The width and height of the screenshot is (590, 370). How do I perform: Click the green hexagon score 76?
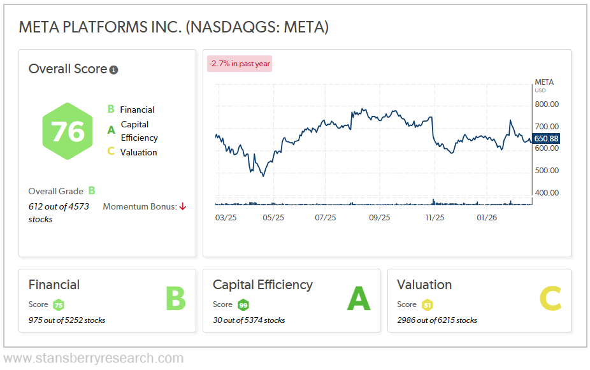coord(68,131)
